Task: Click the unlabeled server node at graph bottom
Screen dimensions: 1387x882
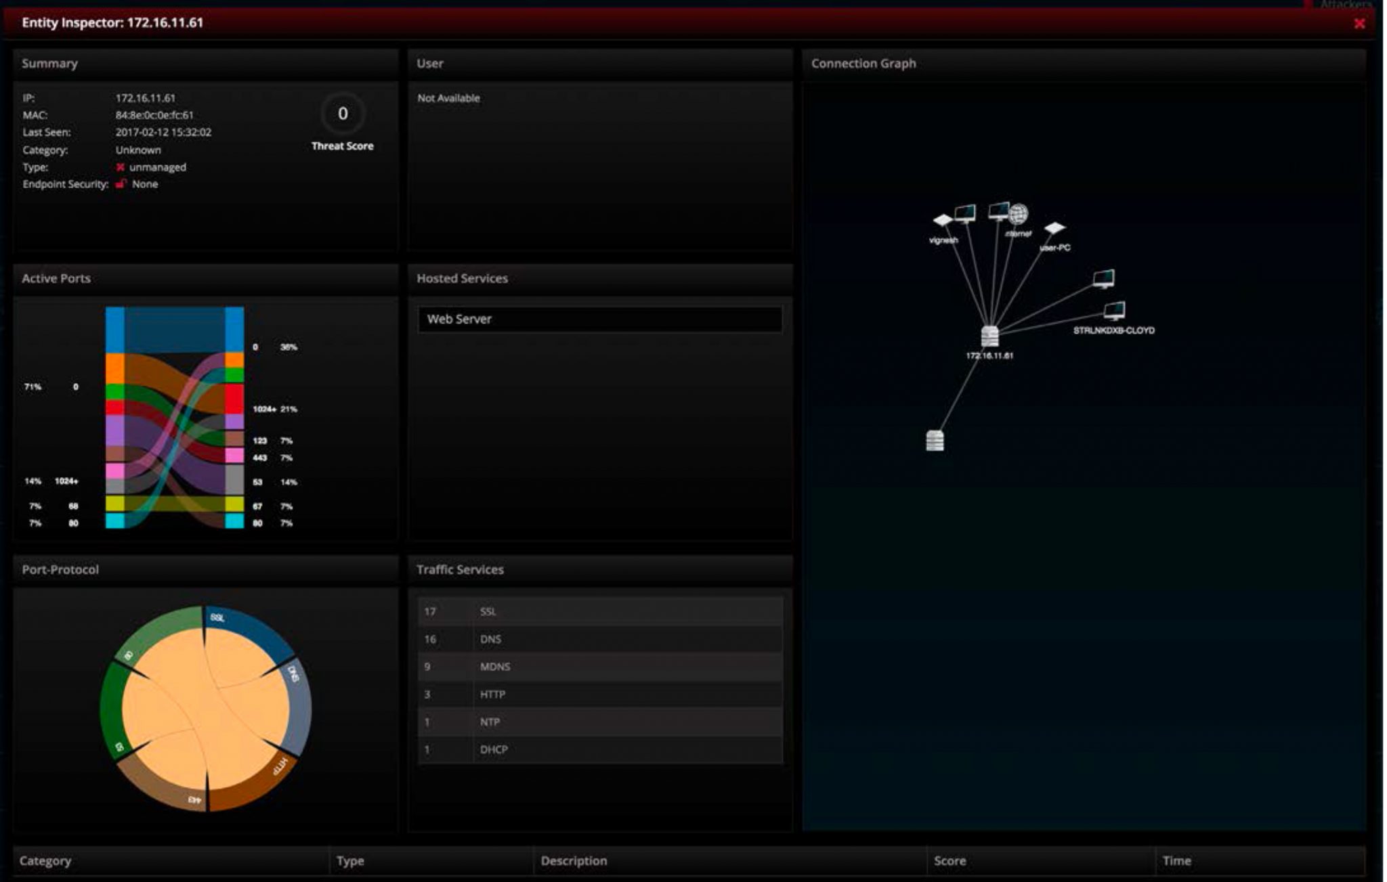Action: click(935, 441)
